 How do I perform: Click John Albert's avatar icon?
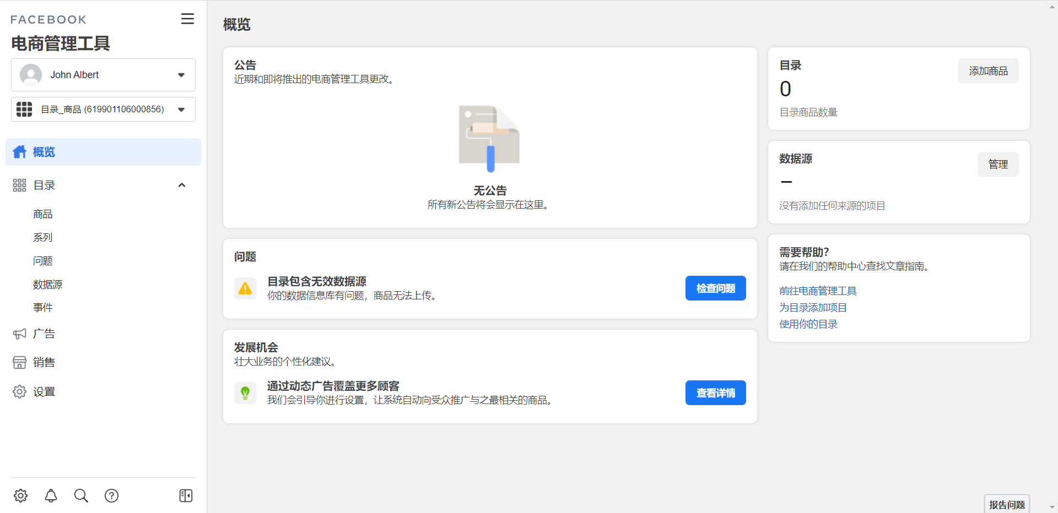(31, 75)
